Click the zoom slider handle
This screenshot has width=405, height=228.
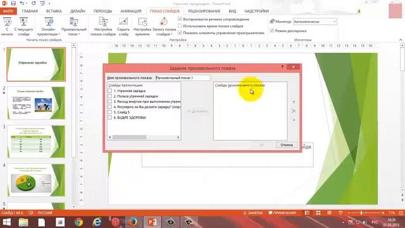tap(361, 213)
